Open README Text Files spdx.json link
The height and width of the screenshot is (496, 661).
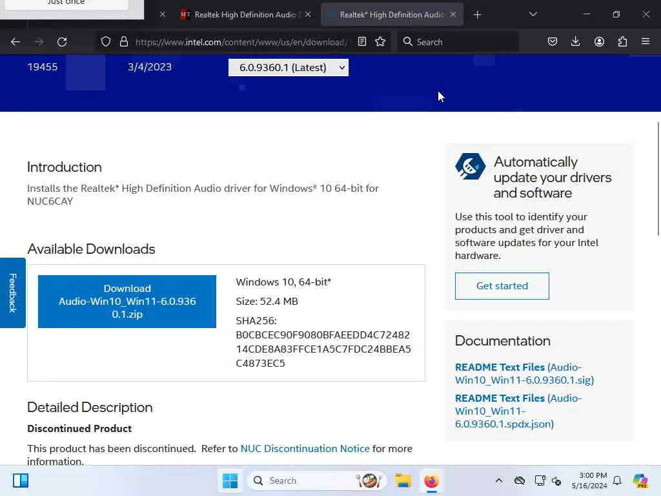click(x=518, y=411)
